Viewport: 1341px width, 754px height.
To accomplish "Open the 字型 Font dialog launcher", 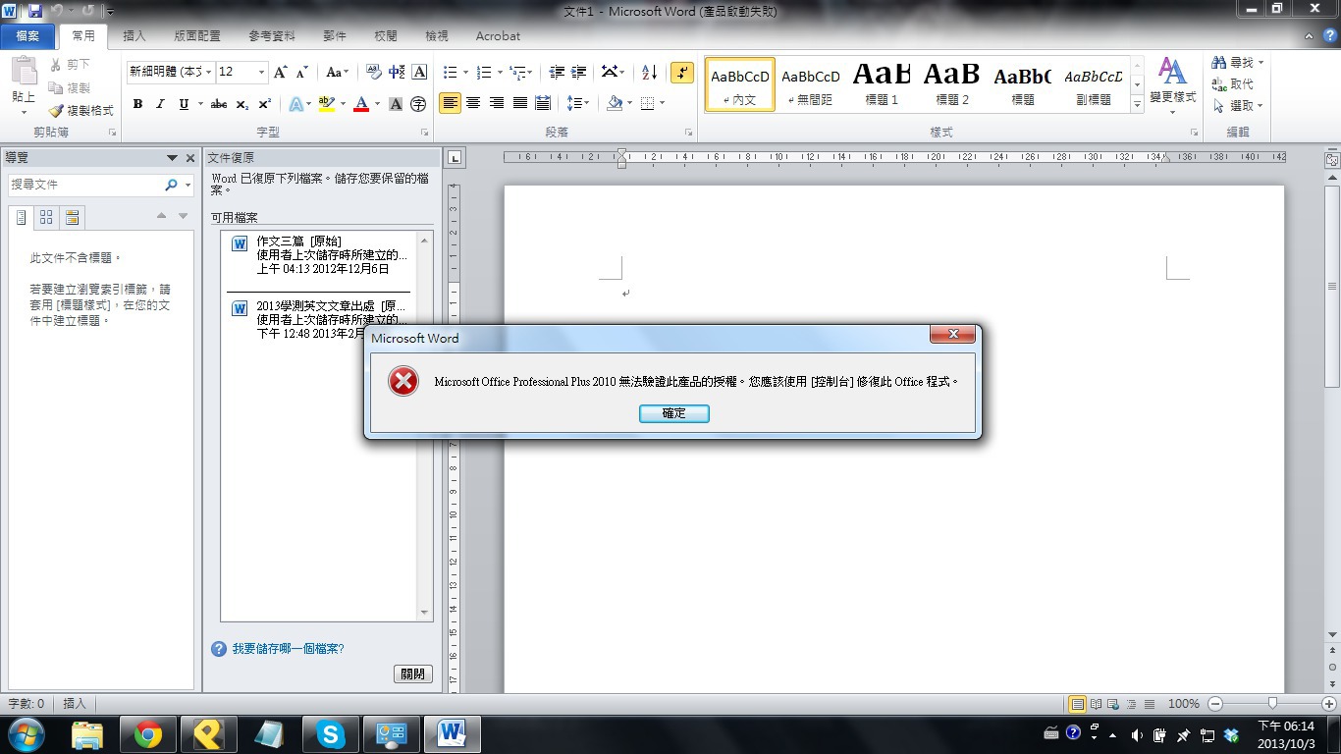I will [424, 132].
